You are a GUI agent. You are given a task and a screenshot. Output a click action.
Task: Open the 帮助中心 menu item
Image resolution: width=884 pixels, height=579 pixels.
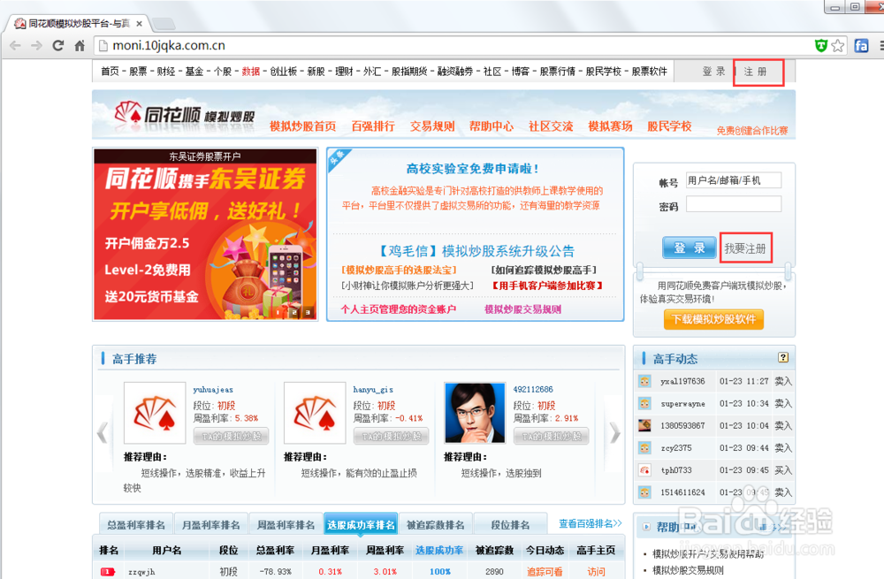492,126
